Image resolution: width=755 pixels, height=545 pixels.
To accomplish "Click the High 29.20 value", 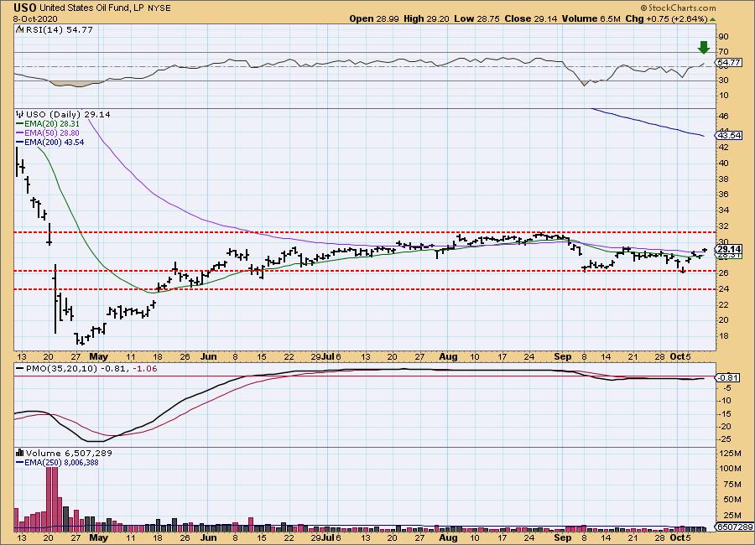I will pyautogui.click(x=427, y=18).
